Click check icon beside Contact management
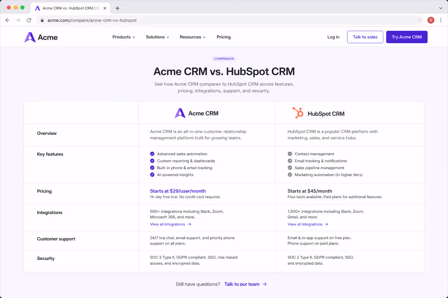The image size is (448, 298). (x=290, y=154)
